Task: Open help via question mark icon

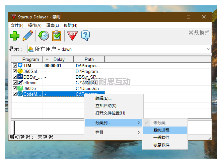Action: coord(85,35)
